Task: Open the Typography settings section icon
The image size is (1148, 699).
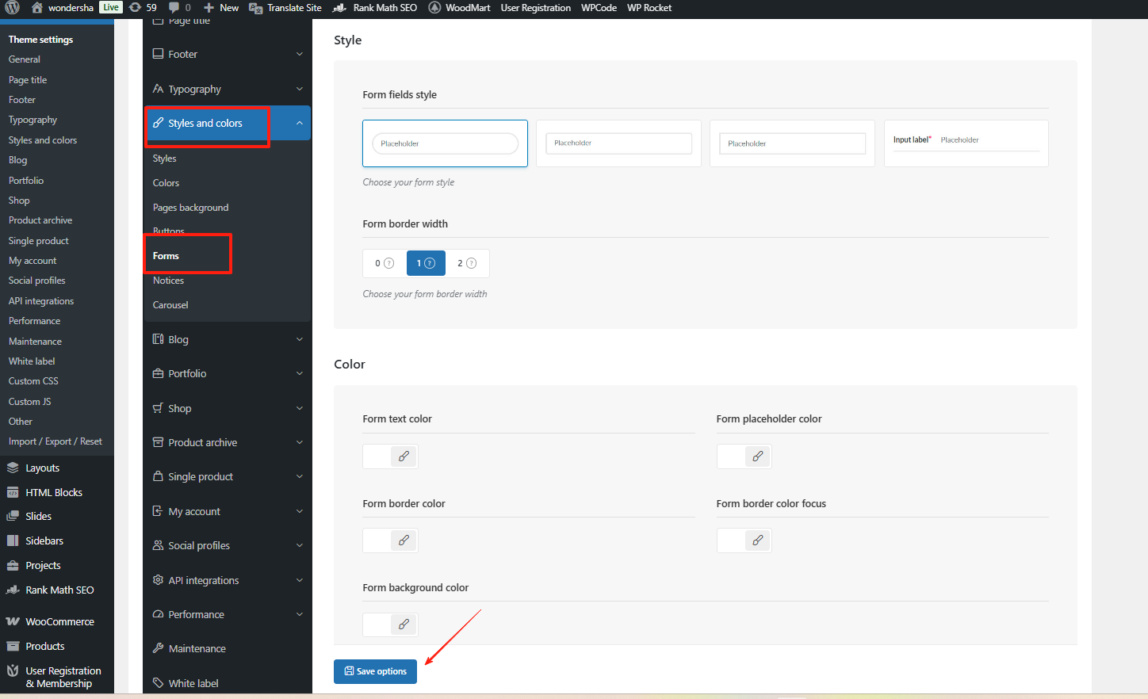Action: [158, 89]
